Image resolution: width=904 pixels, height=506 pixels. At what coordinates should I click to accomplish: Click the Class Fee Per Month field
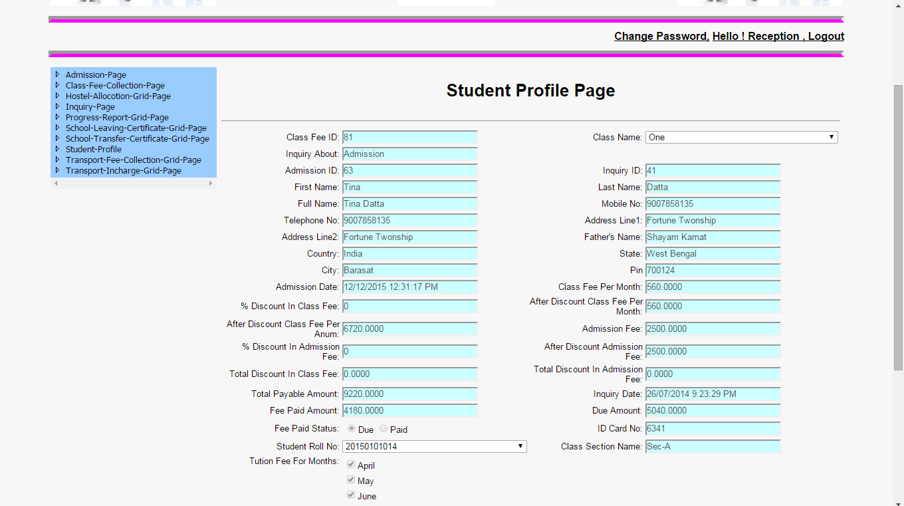coord(713,287)
